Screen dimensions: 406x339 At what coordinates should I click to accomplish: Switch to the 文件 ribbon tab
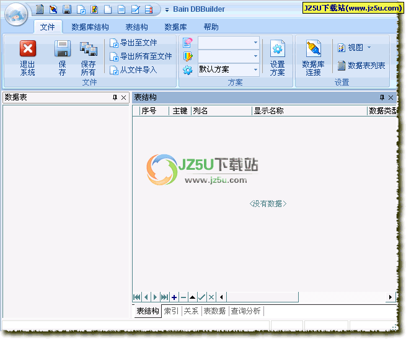(x=47, y=27)
